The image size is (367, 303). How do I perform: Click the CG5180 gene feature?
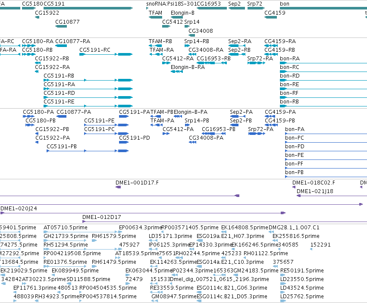pyautogui.click(x=29, y=8)
